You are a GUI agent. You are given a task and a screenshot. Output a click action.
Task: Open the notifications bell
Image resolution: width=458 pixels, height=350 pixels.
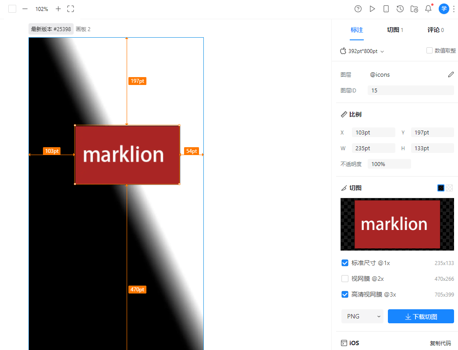pos(428,9)
